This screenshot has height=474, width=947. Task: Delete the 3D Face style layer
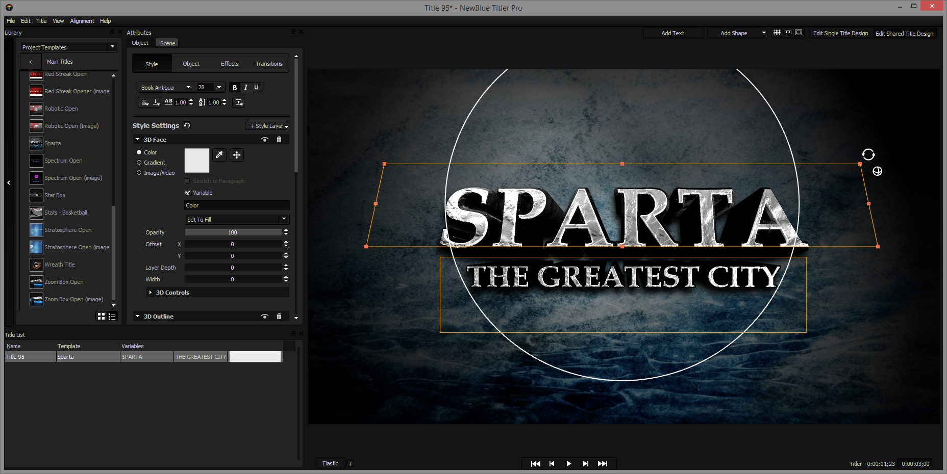[x=279, y=140]
